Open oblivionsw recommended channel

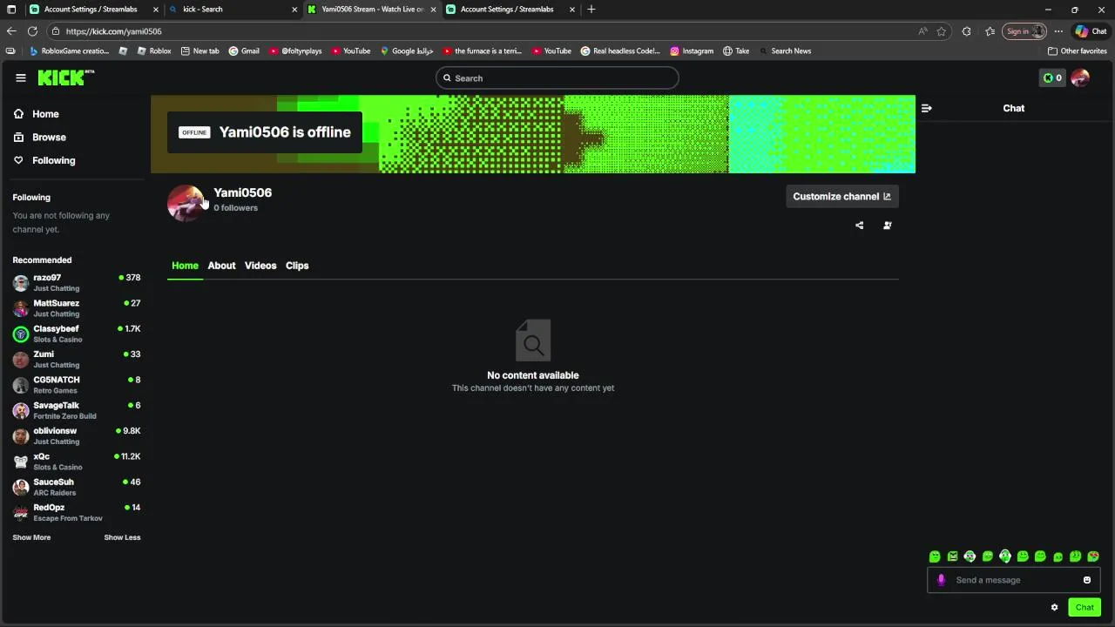click(x=76, y=435)
